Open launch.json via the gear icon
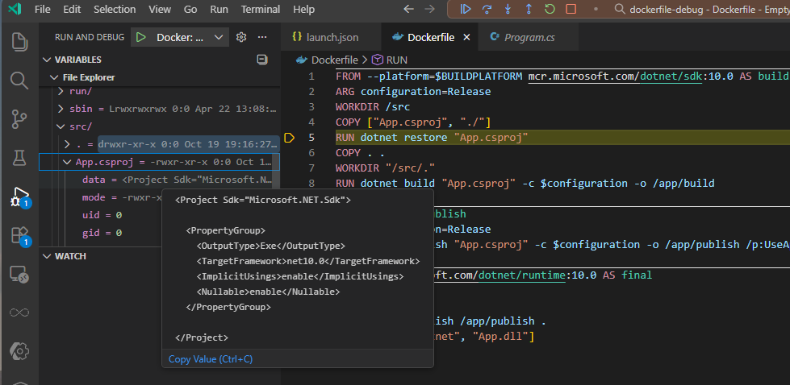The height and width of the screenshot is (385, 790). (x=240, y=37)
